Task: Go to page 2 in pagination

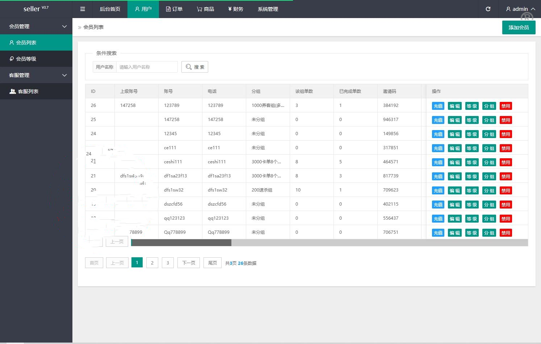Action: [152, 263]
